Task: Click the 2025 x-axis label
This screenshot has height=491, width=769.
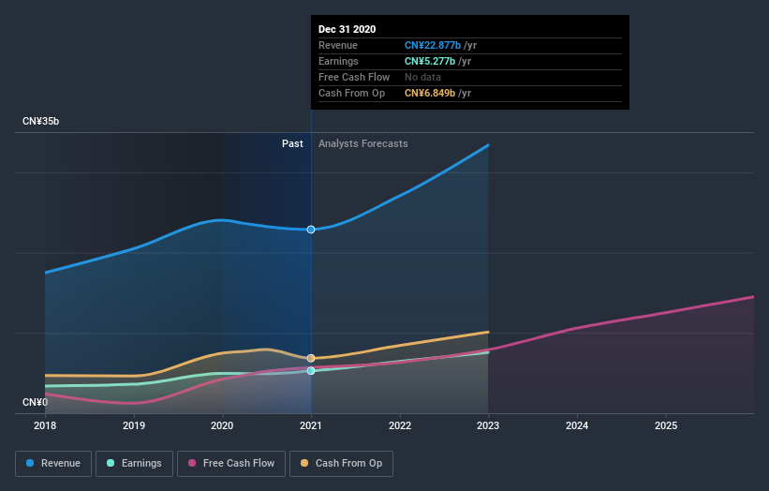Action: pyautogui.click(x=666, y=425)
